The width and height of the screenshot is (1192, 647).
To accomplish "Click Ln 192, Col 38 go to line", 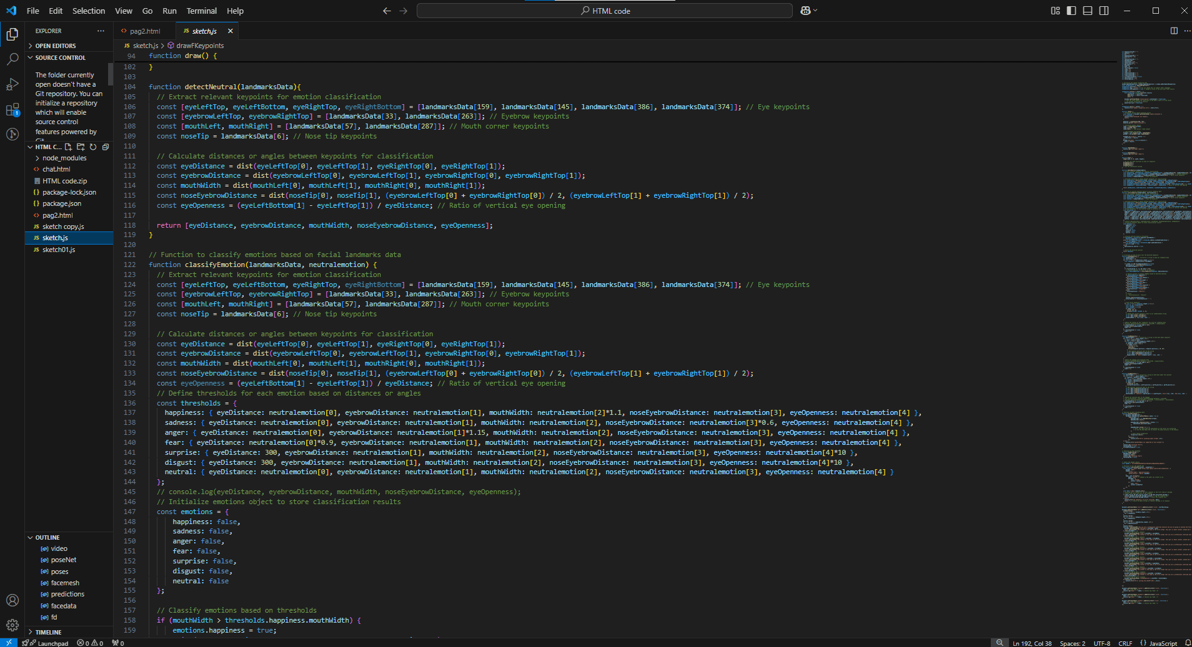I will [1032, 643].
